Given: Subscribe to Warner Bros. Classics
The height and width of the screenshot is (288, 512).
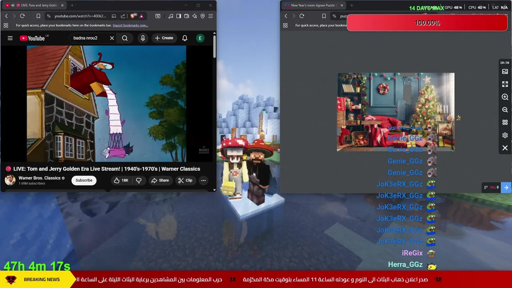Looking at the screenshot, I should coord(84,180).
